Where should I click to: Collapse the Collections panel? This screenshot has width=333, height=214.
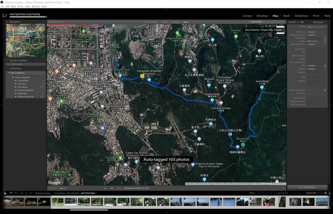pos(7,68)
